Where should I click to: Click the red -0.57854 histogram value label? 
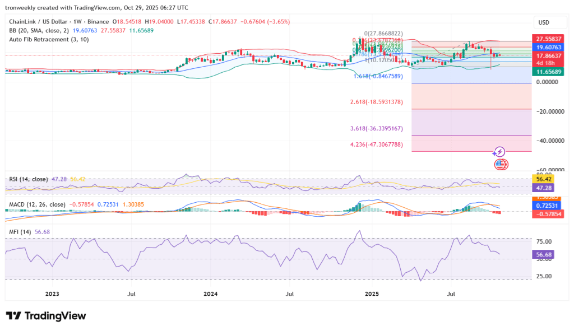[x=547, y=214]
